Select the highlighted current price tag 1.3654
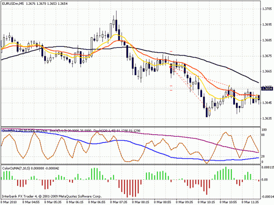The width and height of the screenshot is (274, 205). 267,89
